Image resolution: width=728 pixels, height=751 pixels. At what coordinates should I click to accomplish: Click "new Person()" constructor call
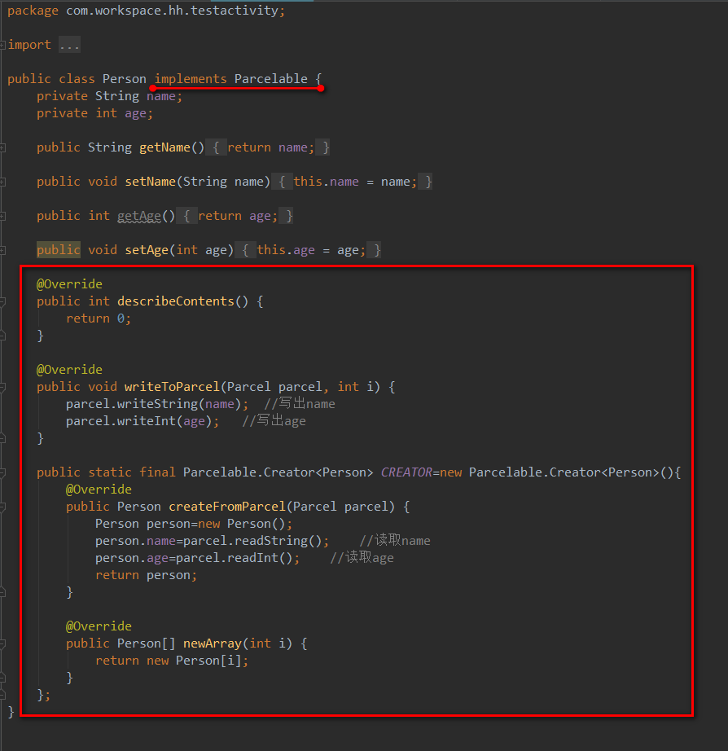pyautogui.click(x=242, y=524)
